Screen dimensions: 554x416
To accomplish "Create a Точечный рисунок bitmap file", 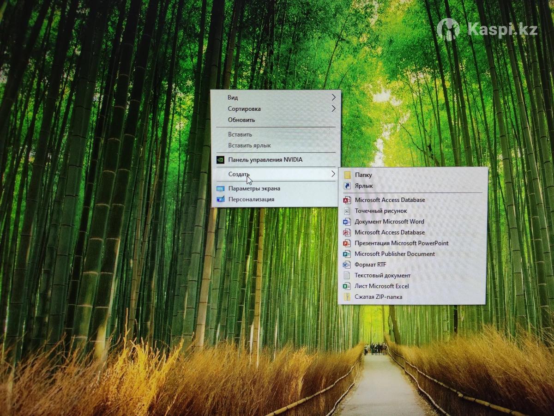I will [x=380, y=211].
